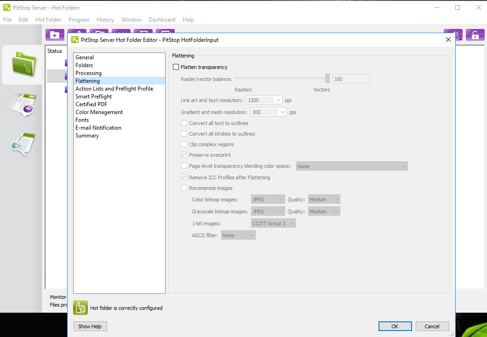Click the Raster/vector balance value field 100
The image size is (487, 337).
tap(351, 79)
